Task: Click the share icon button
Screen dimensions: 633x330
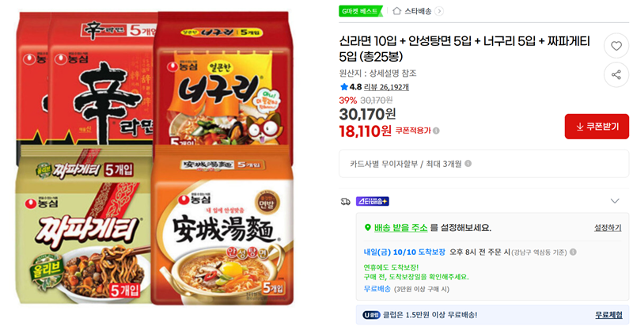Action: click(616, 74)
